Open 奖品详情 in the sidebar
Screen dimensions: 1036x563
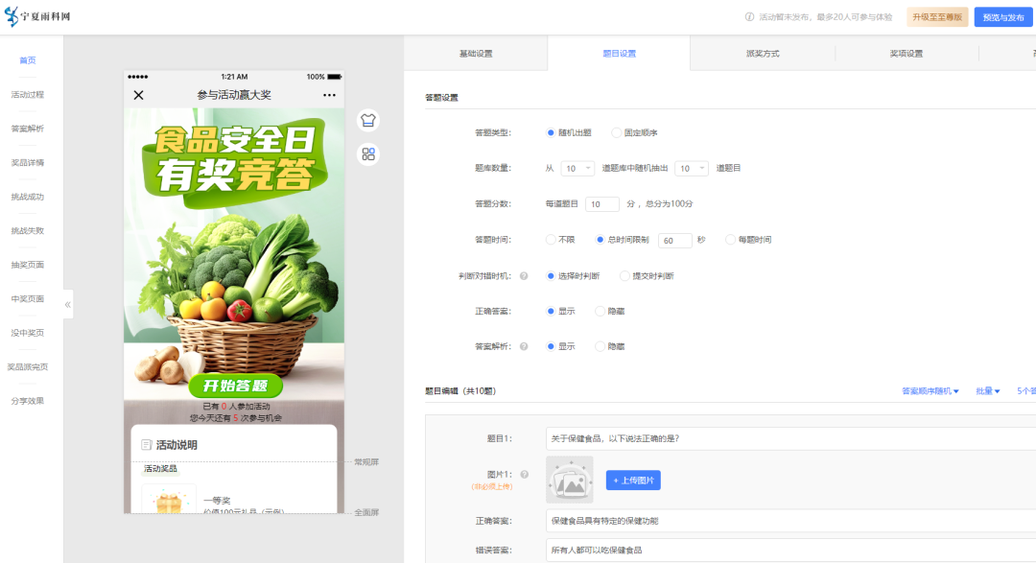tap(28, 162)
